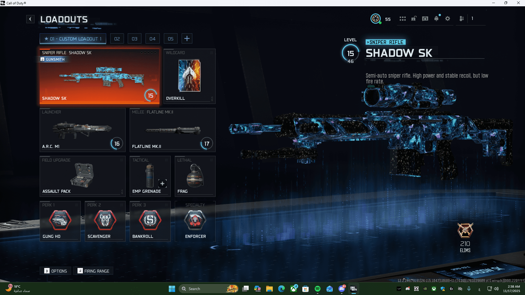Switch to loadout tab 04

pyautogui.click(x=152, y=39)
